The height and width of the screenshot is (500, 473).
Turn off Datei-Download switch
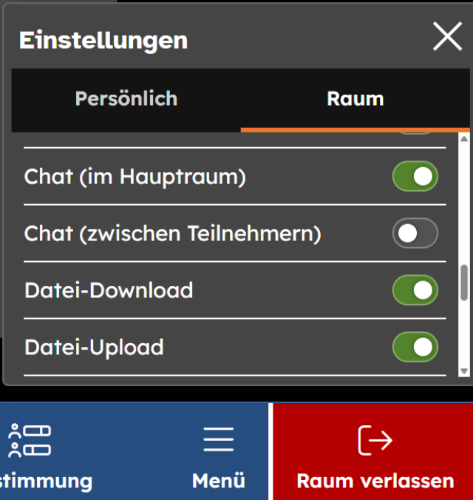tap(415, 290)
